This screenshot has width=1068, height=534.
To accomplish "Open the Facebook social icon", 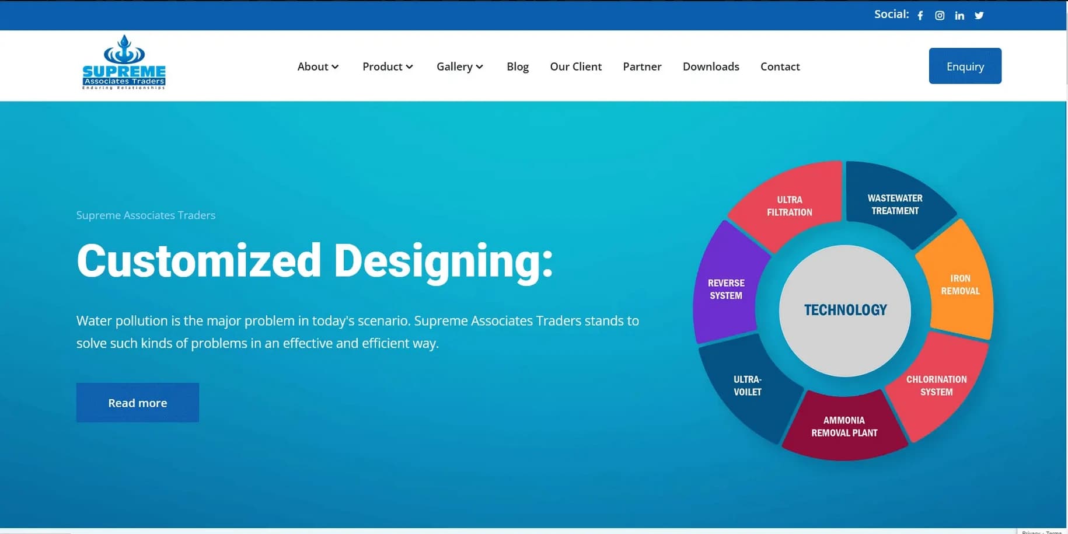I will (920, 16).
